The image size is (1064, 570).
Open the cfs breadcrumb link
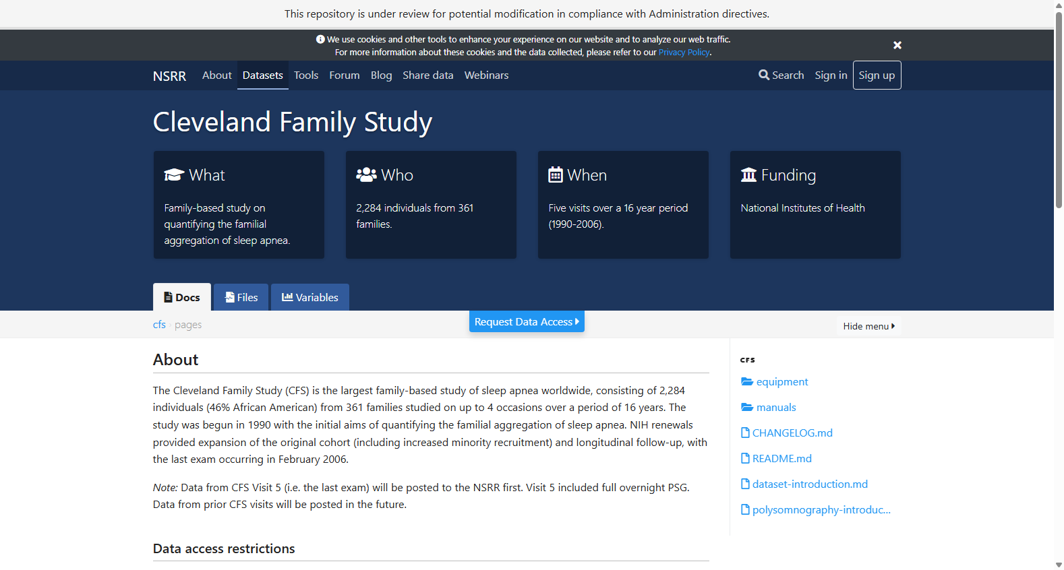coord(159,325)
